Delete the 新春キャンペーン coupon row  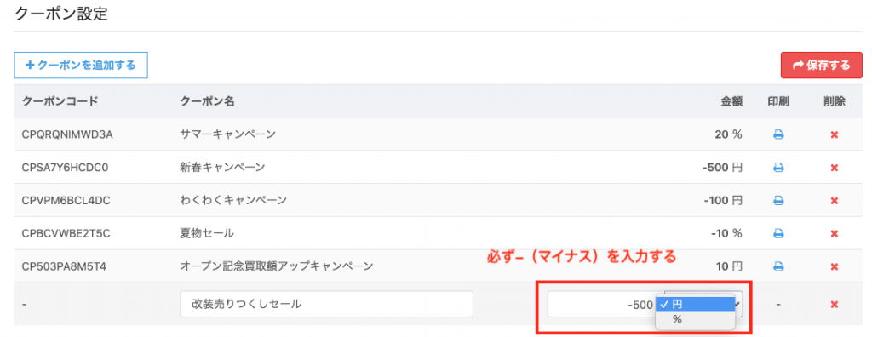pos(835,168)
